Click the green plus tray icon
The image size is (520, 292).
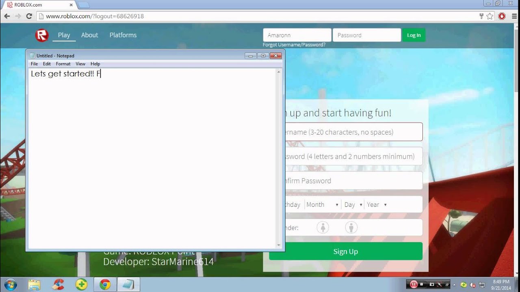(464, 285)
